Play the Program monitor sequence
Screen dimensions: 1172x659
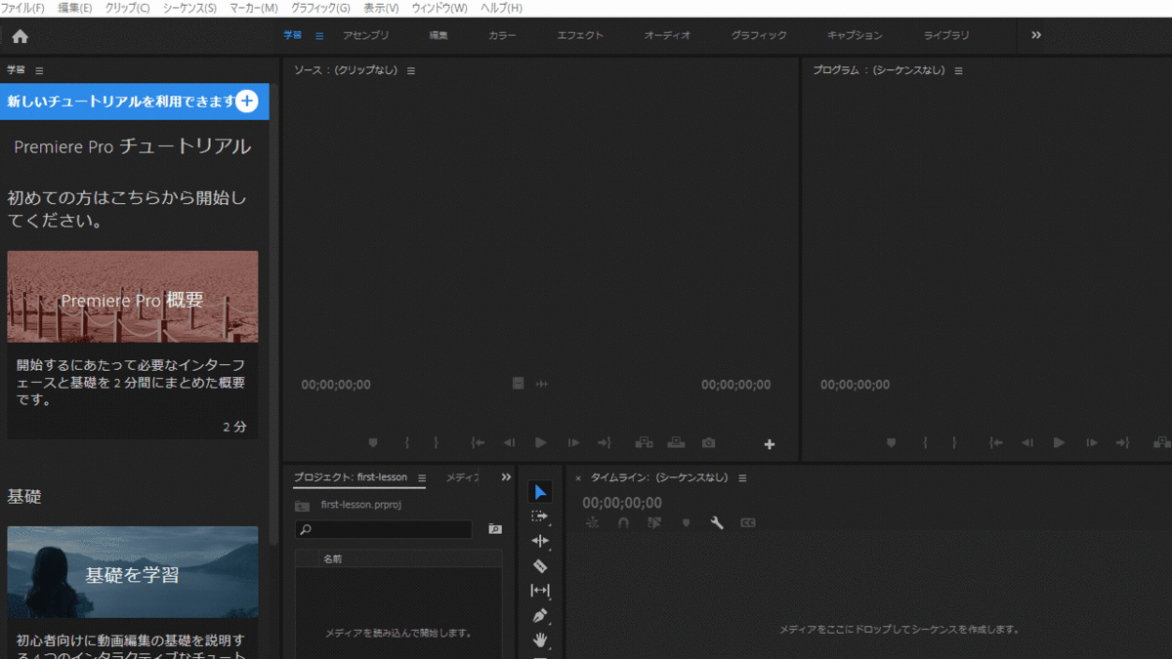point(1059,443)
